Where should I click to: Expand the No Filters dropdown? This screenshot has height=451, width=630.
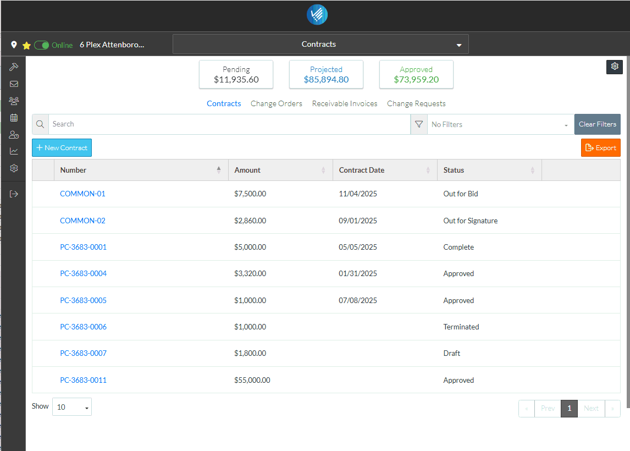(500, 125)
